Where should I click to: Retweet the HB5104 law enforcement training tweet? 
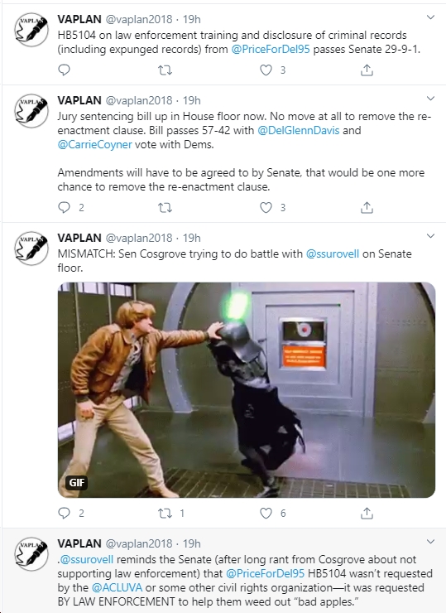165,70
